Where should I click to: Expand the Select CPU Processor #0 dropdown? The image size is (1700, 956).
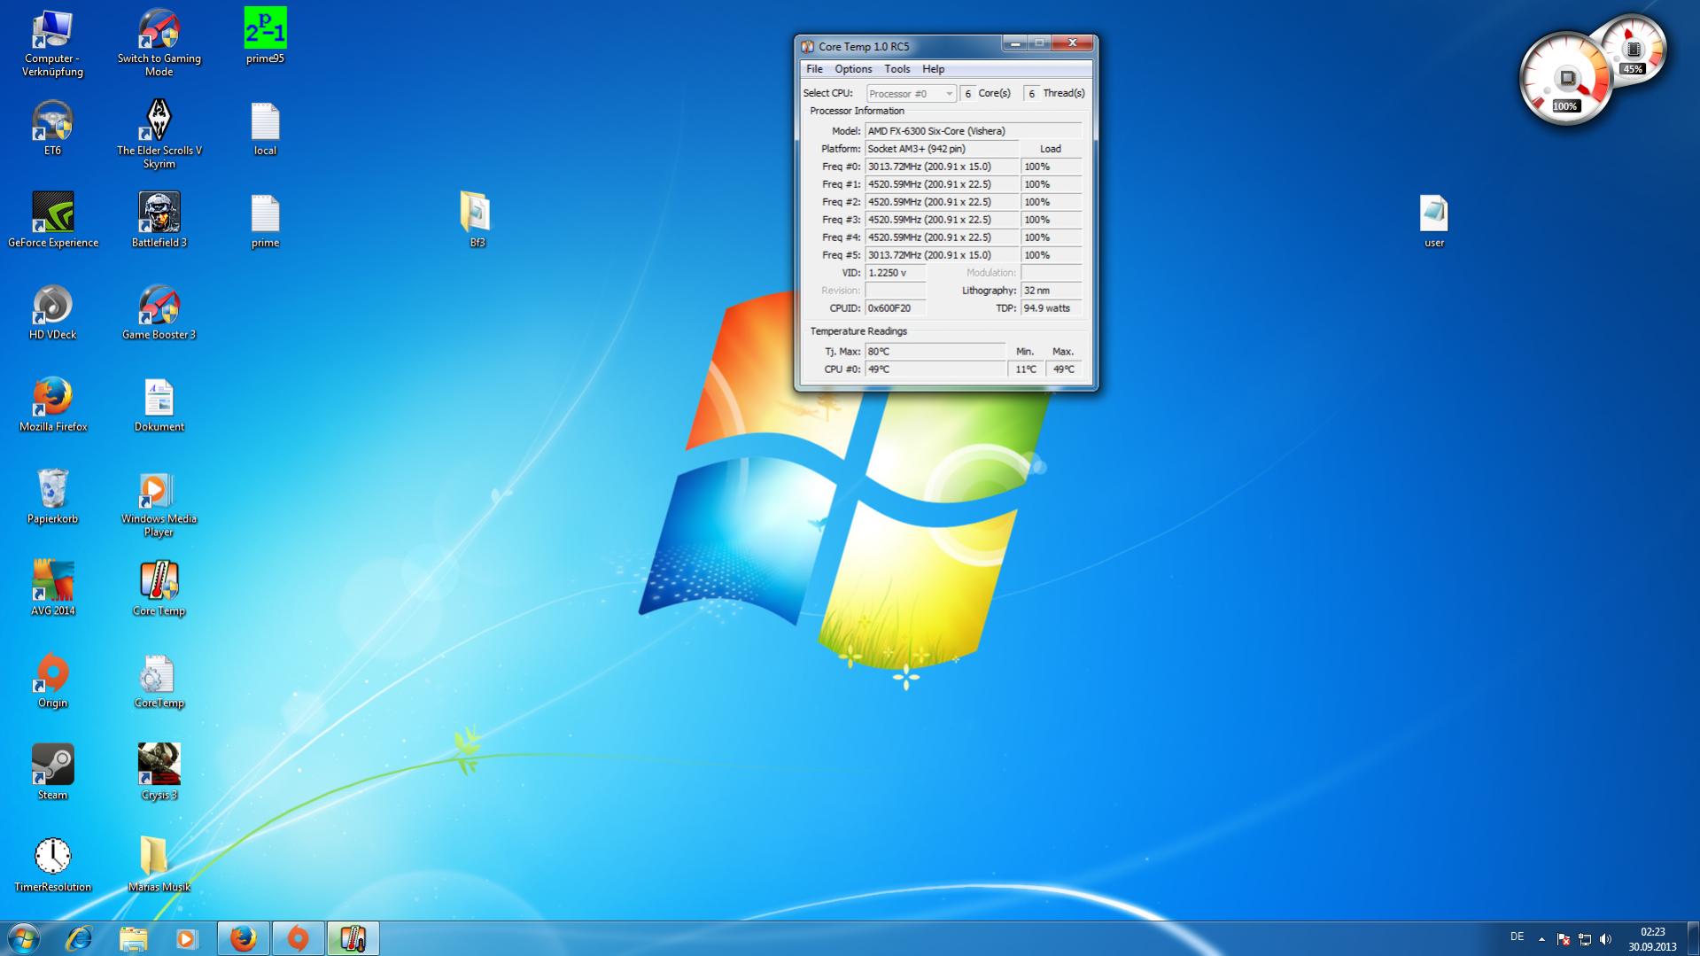coord(911,93)
